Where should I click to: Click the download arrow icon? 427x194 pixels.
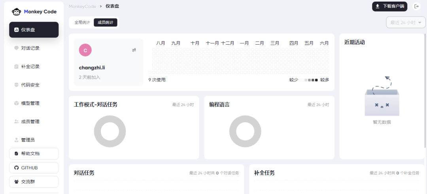click(378, 6)
